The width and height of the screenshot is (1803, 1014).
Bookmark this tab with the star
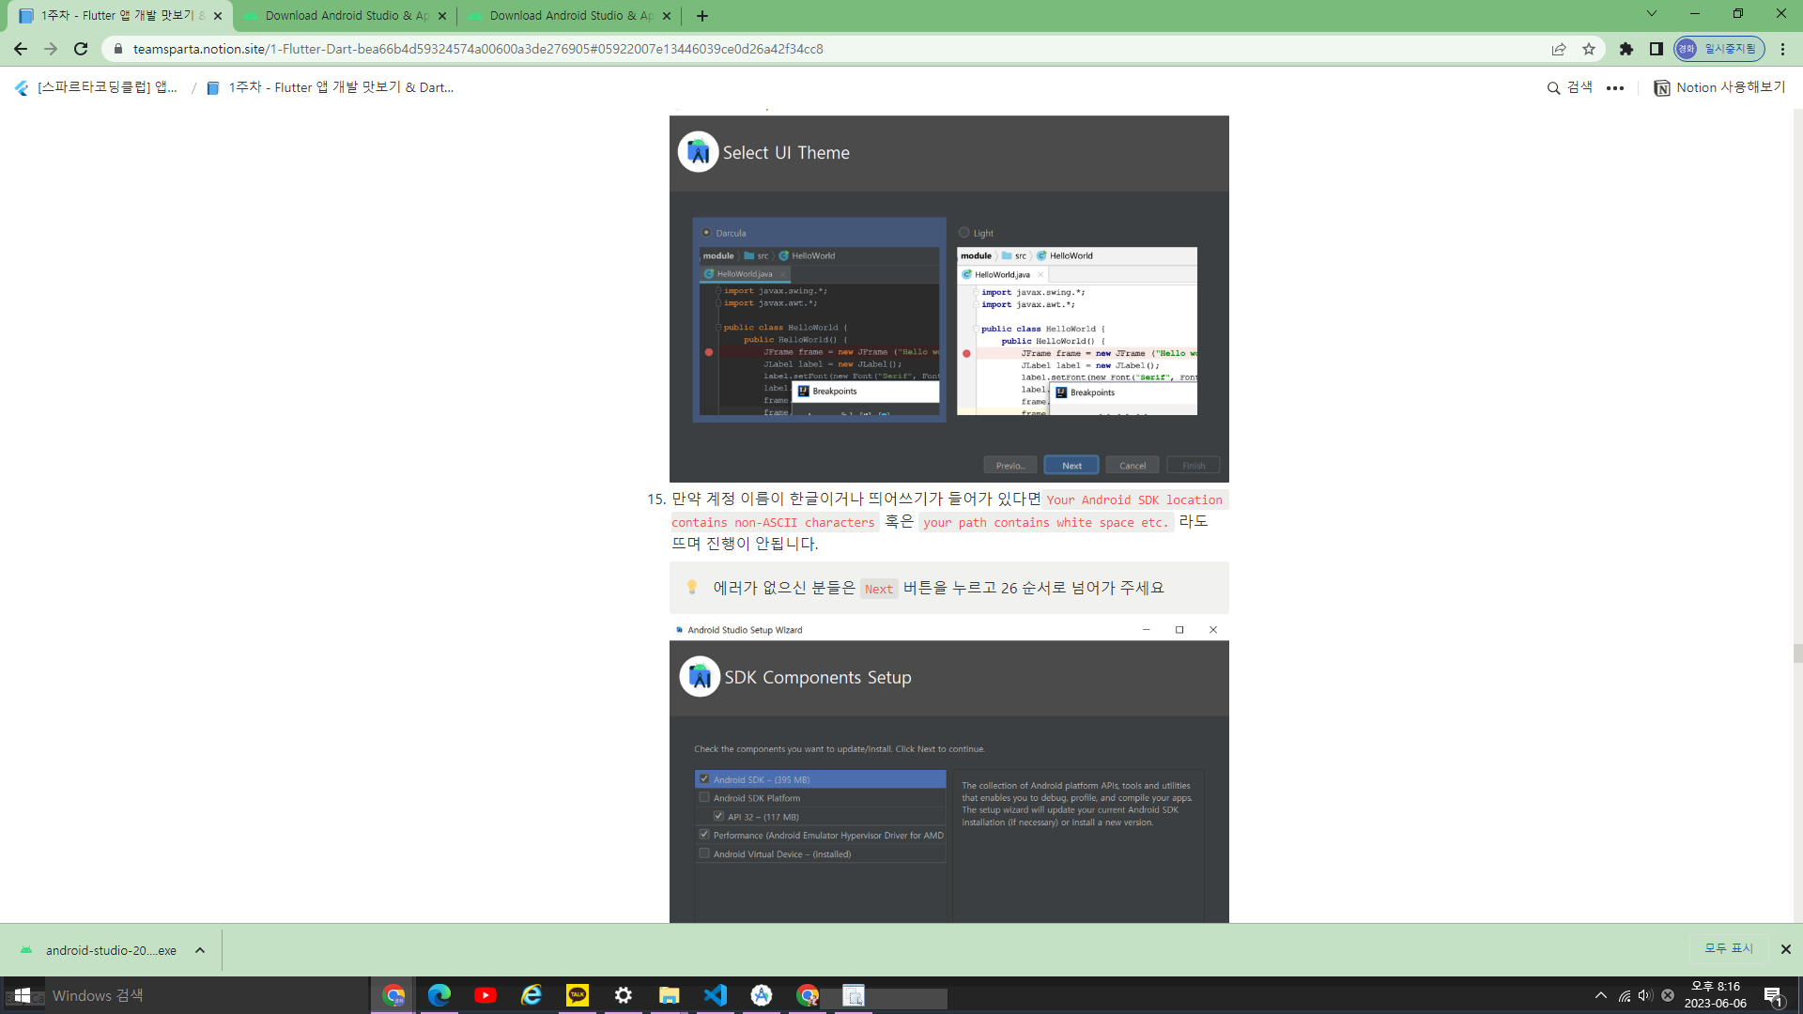point(1589,49)
